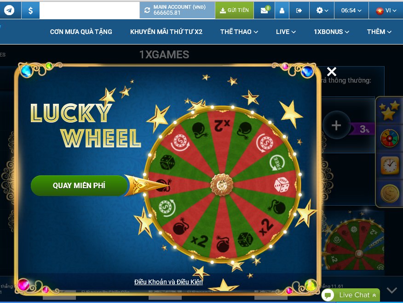The image size is (403, 303).
Task: Select the stars icon in right sidebar
Action: point(390,111)
